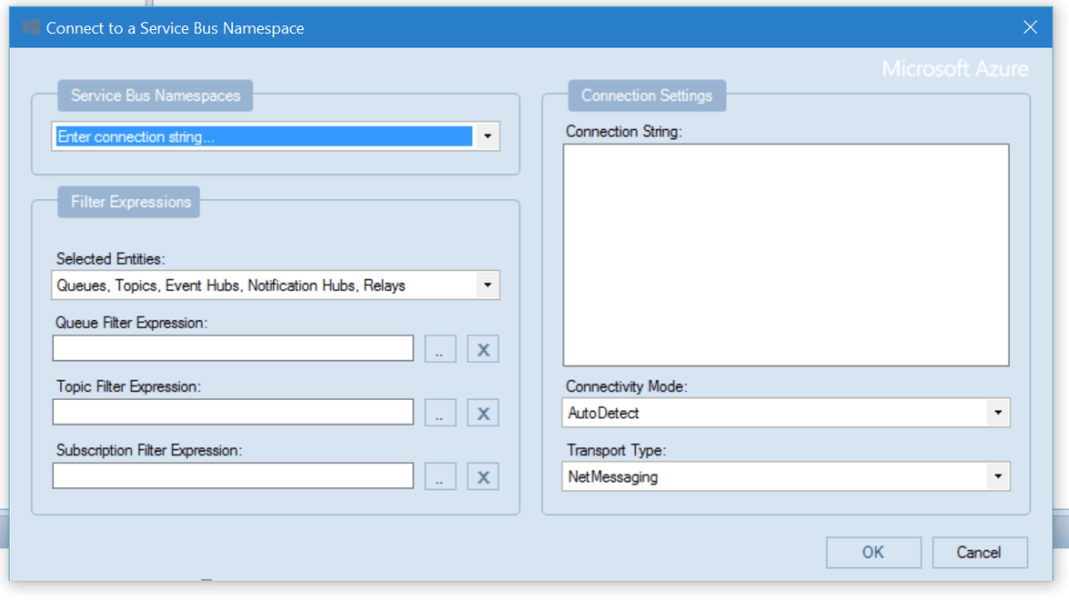Click the Cancel button
Image resolution: width=1069 pixels, height=600 pixels.
(x=979, y=552)
